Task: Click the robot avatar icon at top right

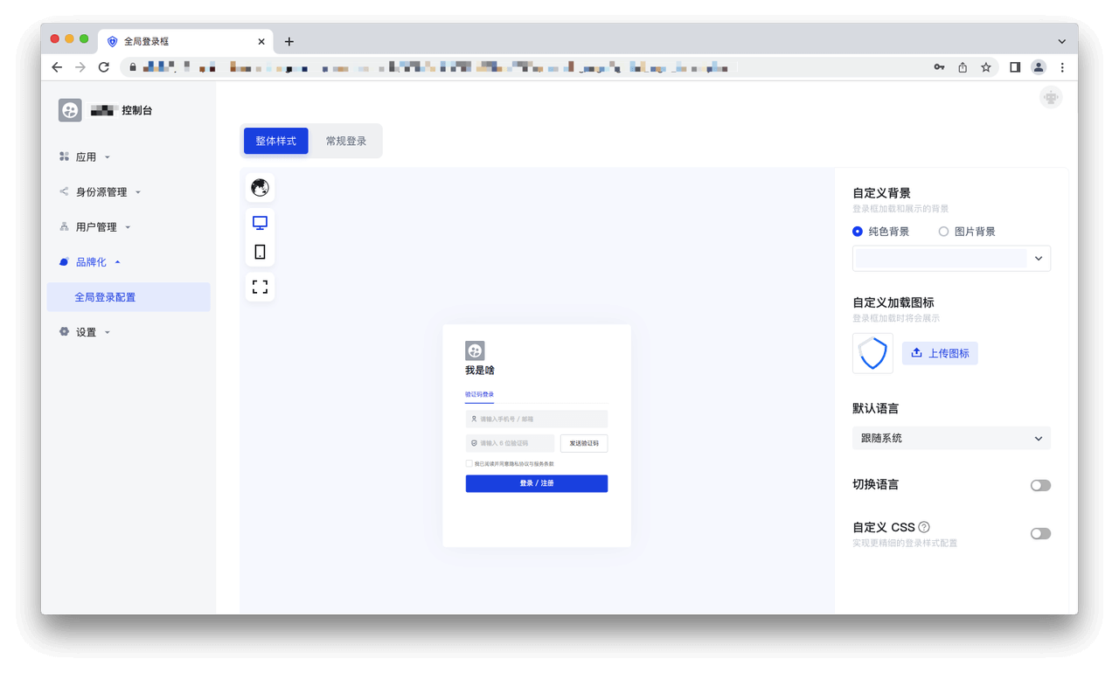Action: [1050, 98]
